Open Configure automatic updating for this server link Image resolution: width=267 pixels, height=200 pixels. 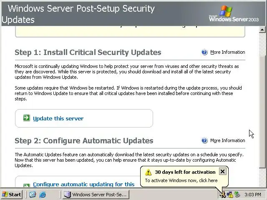83,184
